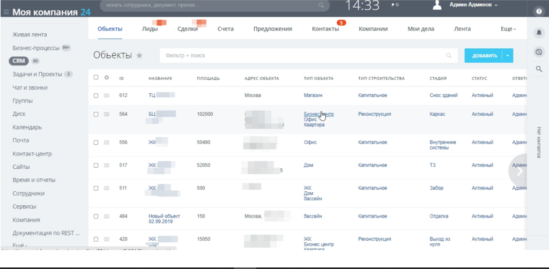Open Контакт-центр in left sidebar
Viewport: 549px width, 269px height.
[x=32, y=154]
